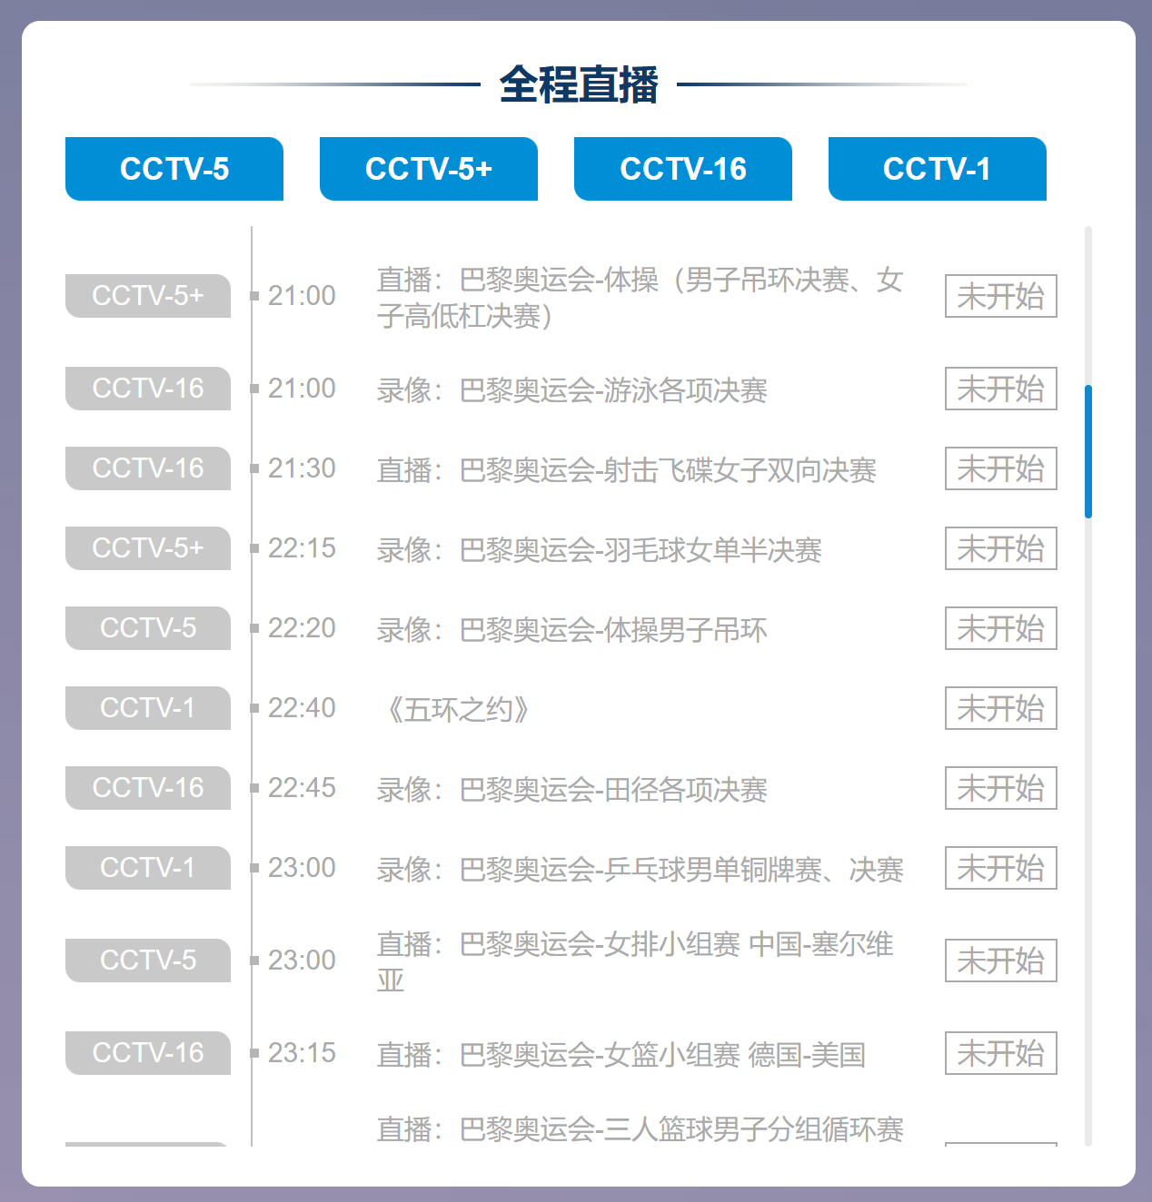Select the CCTV-16 tab at top
The width and height of the screenshot is (1152, 1202).
pyautogui.click(x=682, y=169)
